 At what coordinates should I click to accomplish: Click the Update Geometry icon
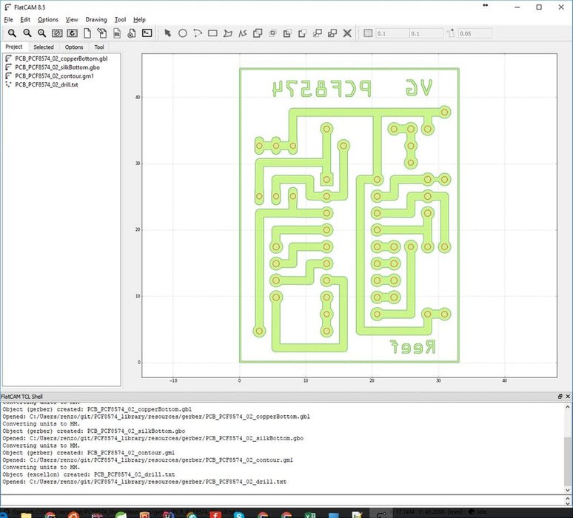pyautogui.click(x=117, y=33)
